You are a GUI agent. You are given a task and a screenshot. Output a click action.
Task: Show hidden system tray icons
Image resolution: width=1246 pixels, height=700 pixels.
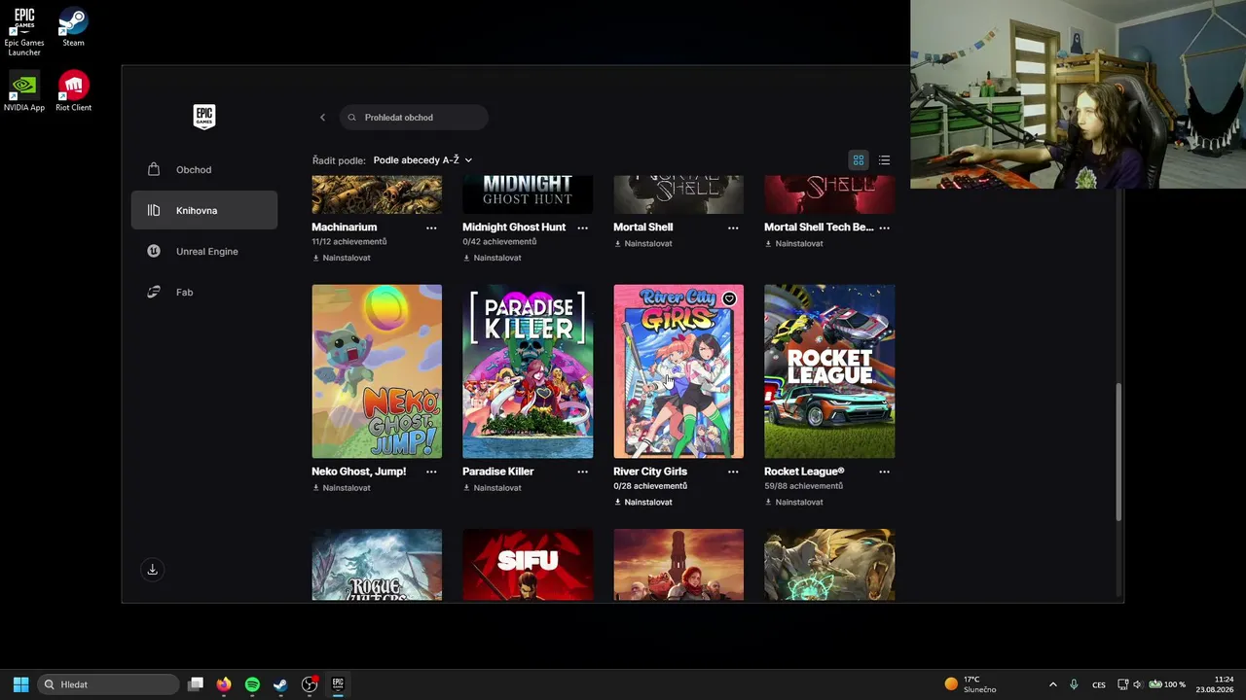click(1052, 684)
